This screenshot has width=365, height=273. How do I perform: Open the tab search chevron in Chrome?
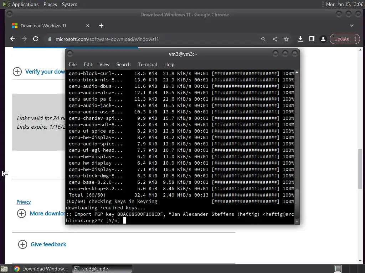tap(352, 26)
